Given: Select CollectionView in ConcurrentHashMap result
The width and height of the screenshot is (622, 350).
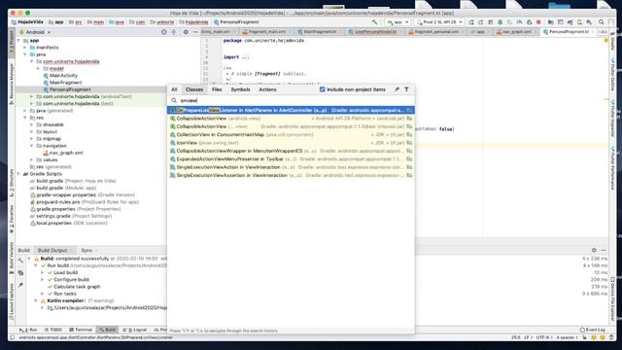Looking at the screenshot, I should click(291, 134).
